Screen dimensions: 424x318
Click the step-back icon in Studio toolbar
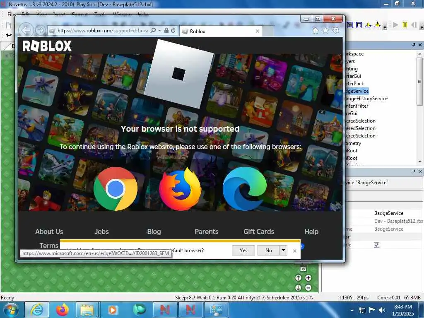(x=414, y=25)
